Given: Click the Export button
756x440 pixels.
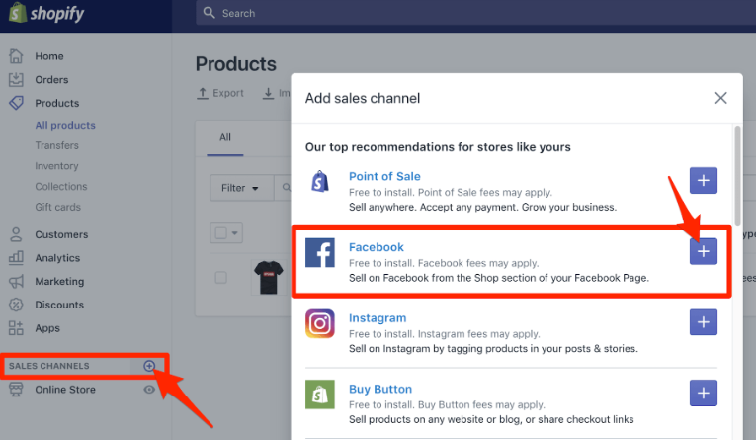Looking at the screenshot, I should [220, 93].
